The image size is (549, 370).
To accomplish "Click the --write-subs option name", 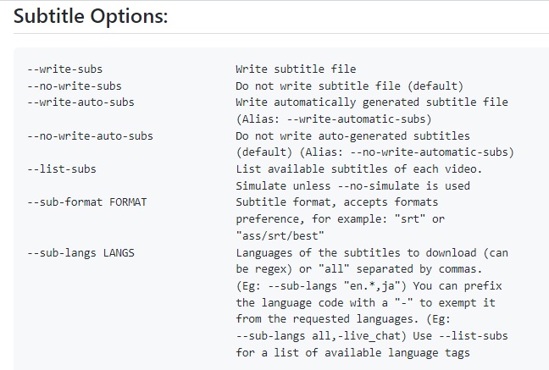I will click(64, 69).
